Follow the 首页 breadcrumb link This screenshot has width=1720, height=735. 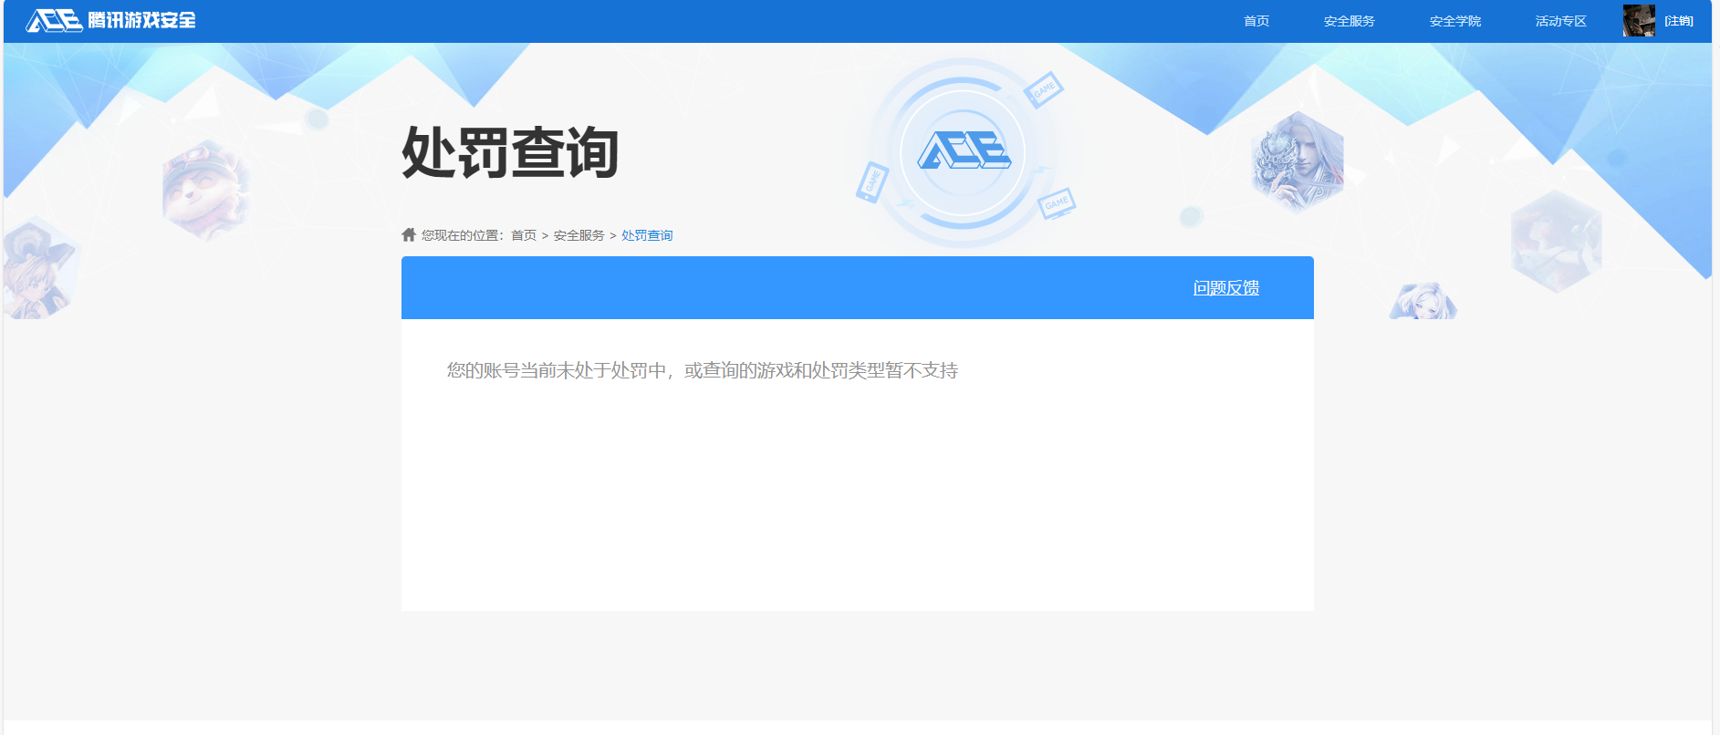pos(524,235)
